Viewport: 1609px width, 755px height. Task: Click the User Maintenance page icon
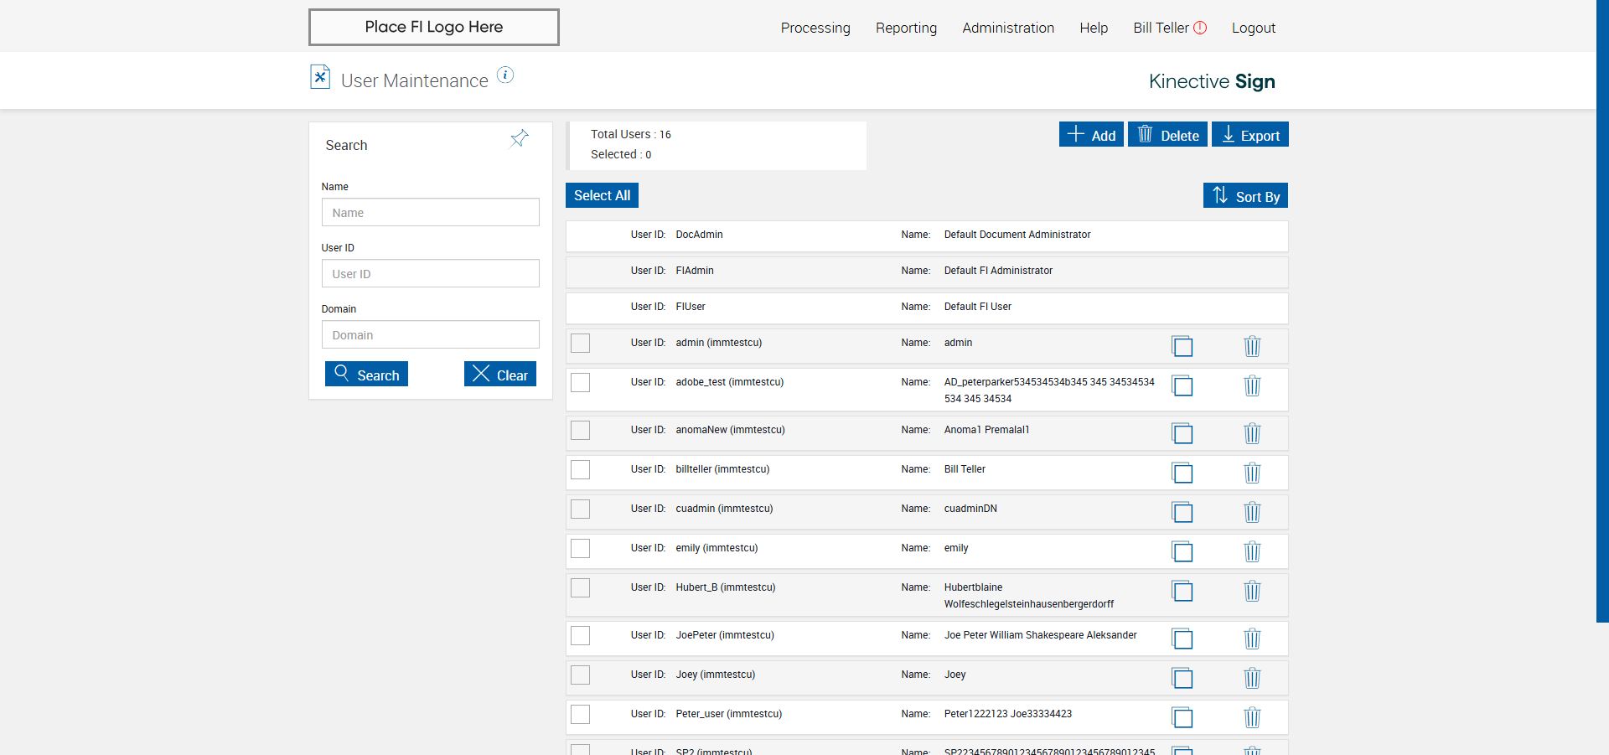320,77
